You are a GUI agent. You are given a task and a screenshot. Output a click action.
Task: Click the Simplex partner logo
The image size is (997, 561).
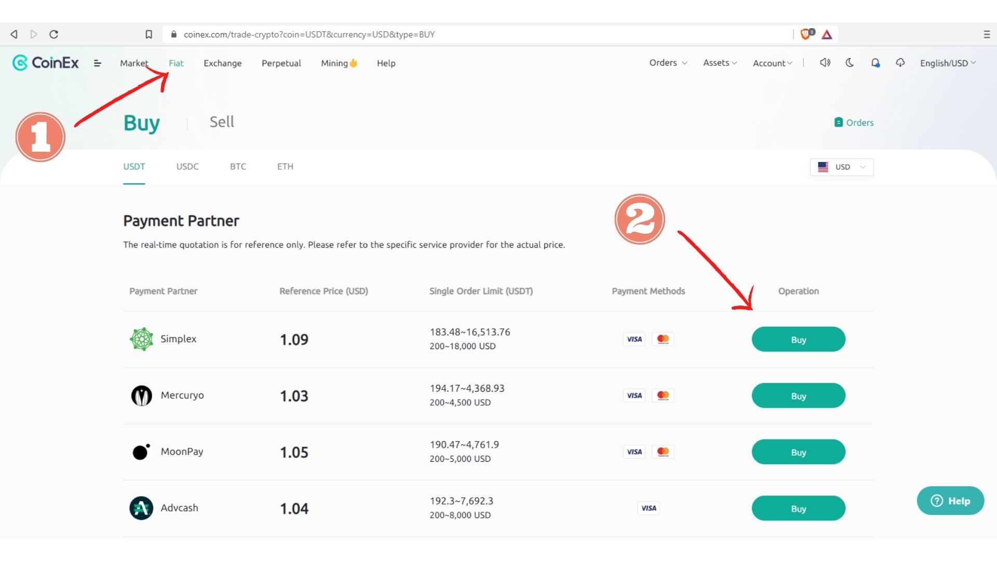(141, 339)
